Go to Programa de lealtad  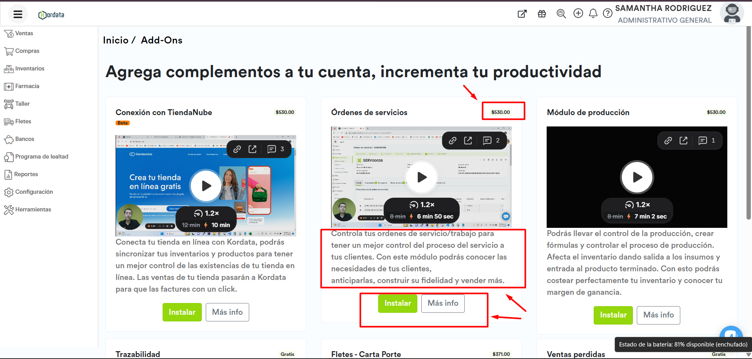(36, 157)
